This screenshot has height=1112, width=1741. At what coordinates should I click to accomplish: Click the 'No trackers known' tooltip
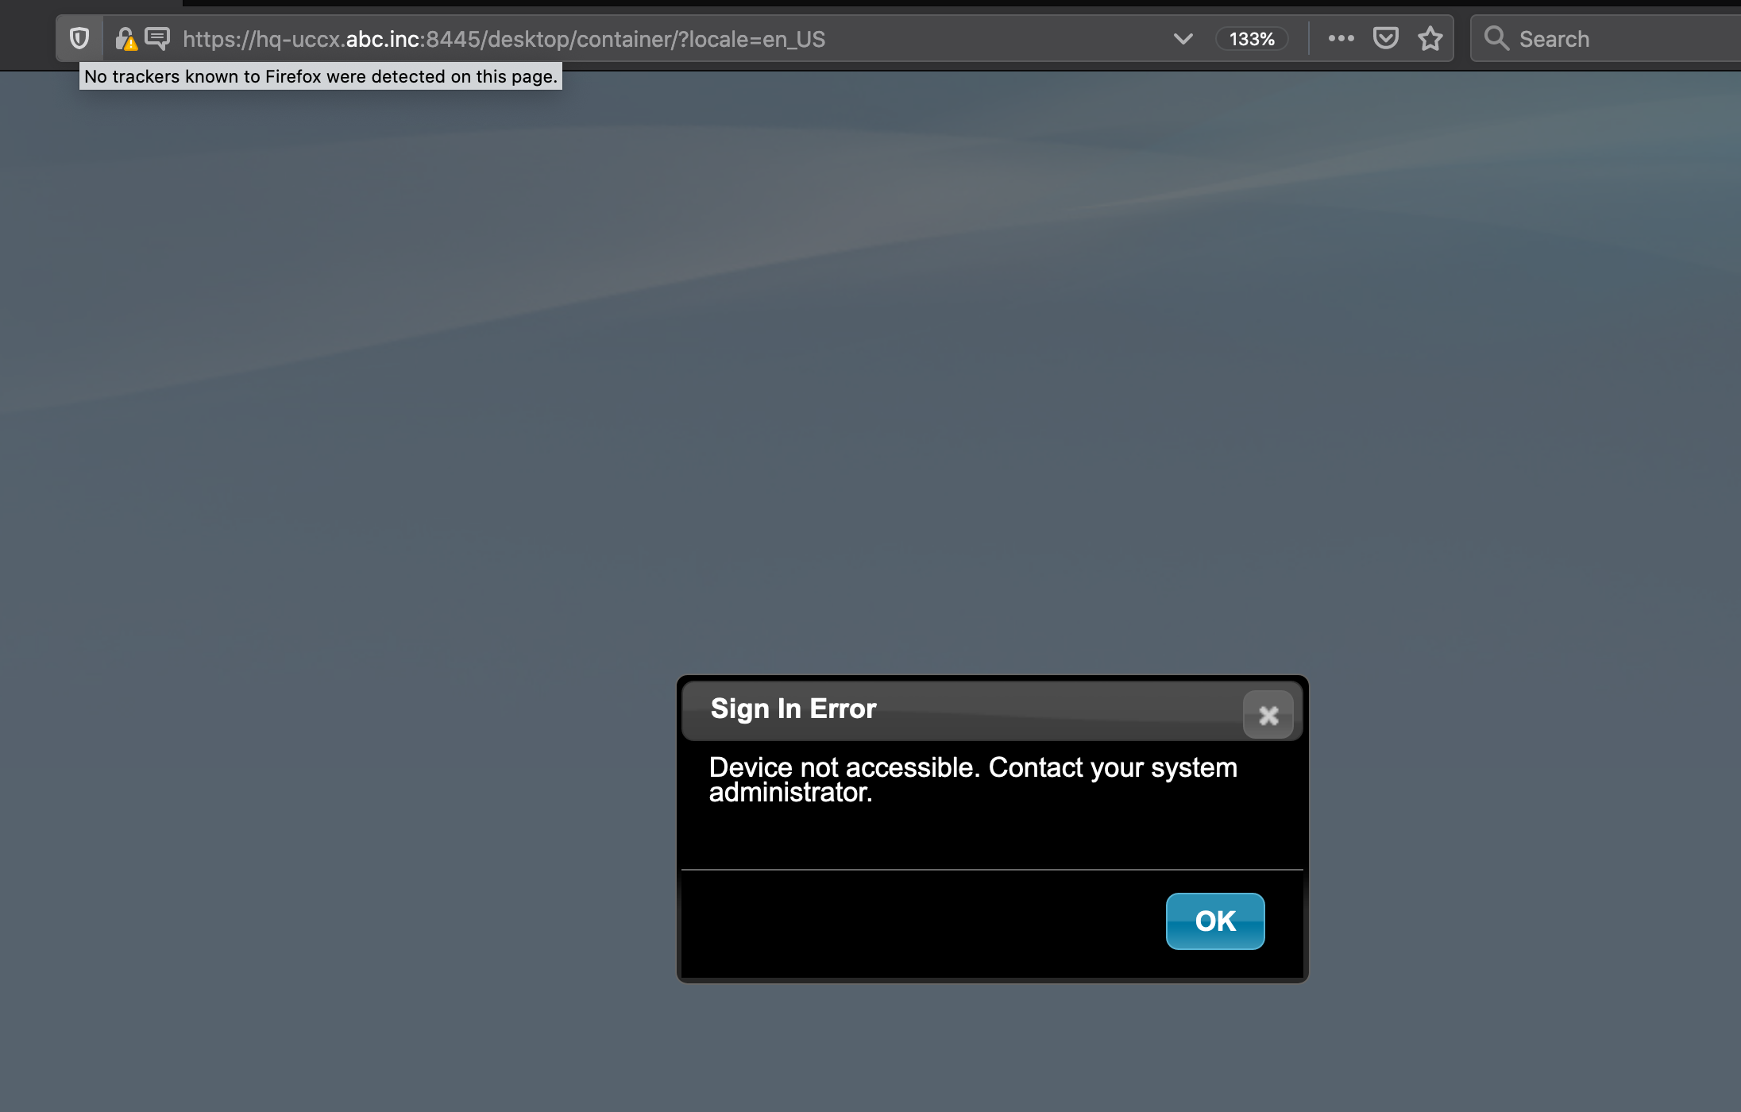[321, 76]
